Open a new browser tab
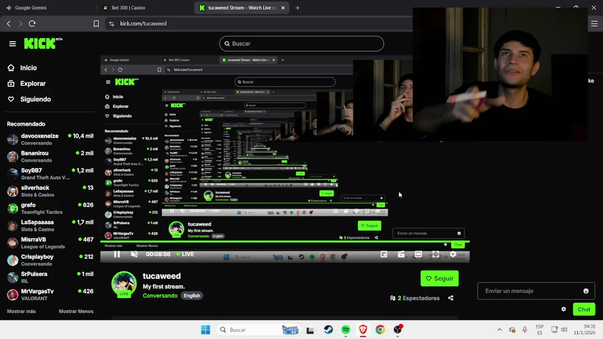 coord(297,8)
